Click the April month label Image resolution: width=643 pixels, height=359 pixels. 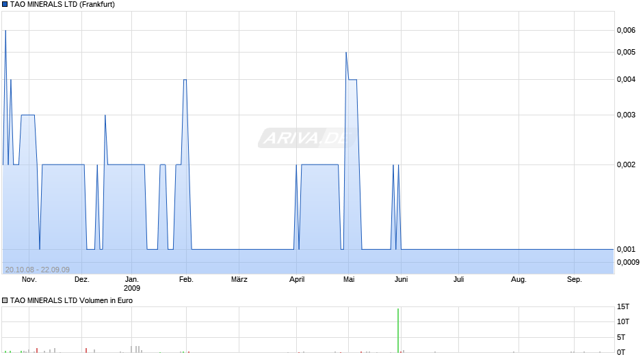tap(297, 280)
